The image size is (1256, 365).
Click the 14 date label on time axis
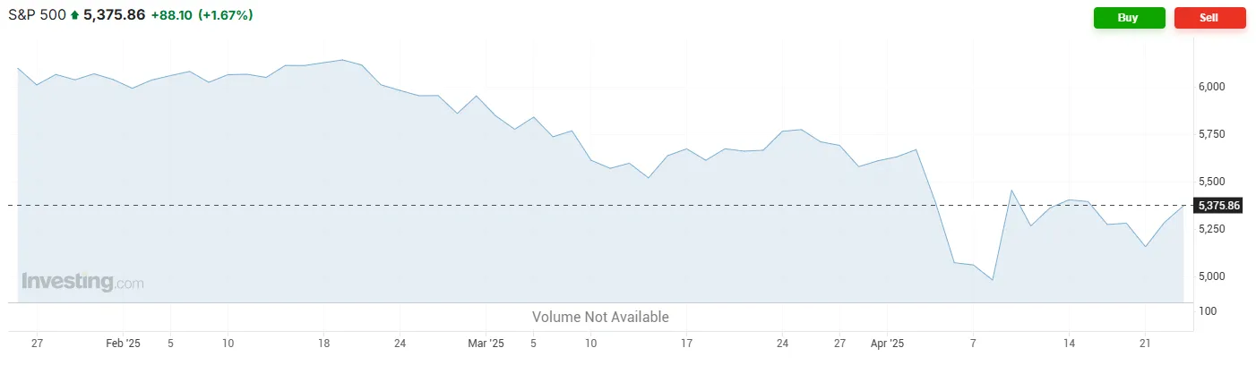(x=1068, y=343)
